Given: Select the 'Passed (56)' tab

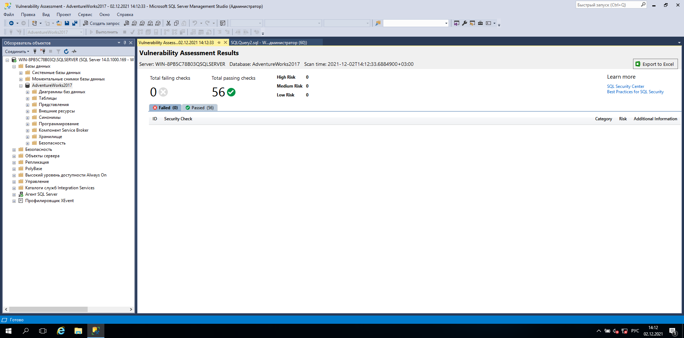Looking at the screenshot, I should click(x=199, y=108).
